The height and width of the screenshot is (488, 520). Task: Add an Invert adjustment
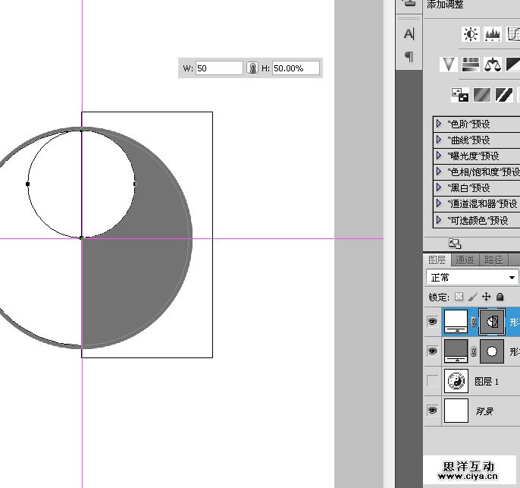point(460,95)
